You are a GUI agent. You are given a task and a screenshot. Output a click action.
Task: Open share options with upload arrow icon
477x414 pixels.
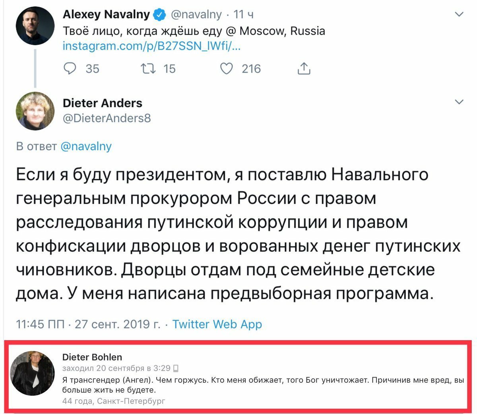pos(304,69)
